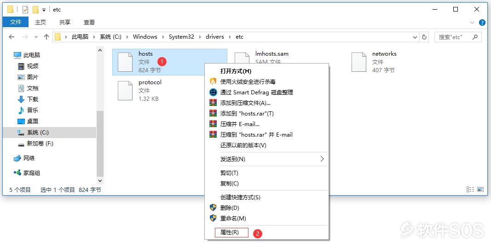Image resolution: width=491 pixels, height=243 pixels.
Task: Select Windows in breadcrumb path
Action: click(x=145, y=37)
